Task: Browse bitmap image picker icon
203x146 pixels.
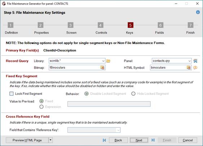Action: pyautogui.click(x=102, y=68)
